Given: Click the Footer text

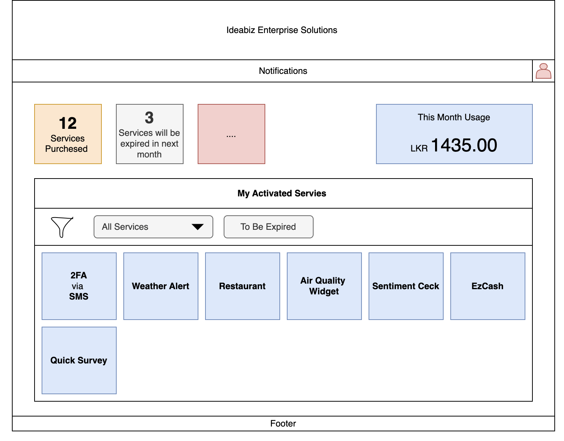Looking at the screenshot, I should (x=283, y=424).
